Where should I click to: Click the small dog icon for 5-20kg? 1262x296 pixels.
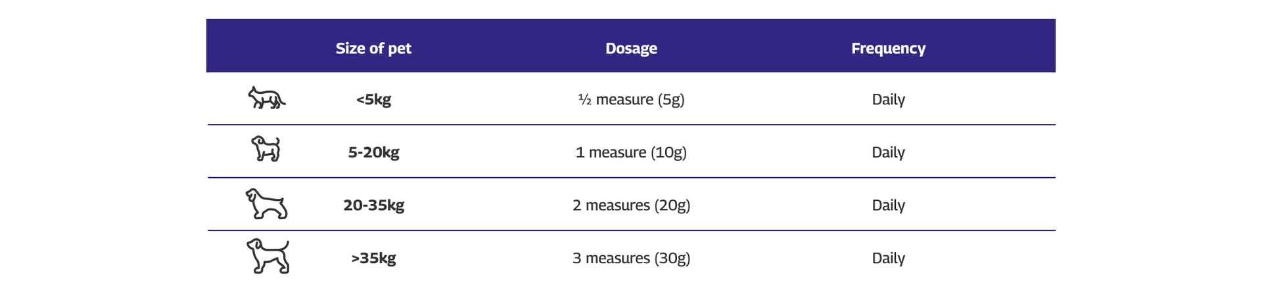266,149
